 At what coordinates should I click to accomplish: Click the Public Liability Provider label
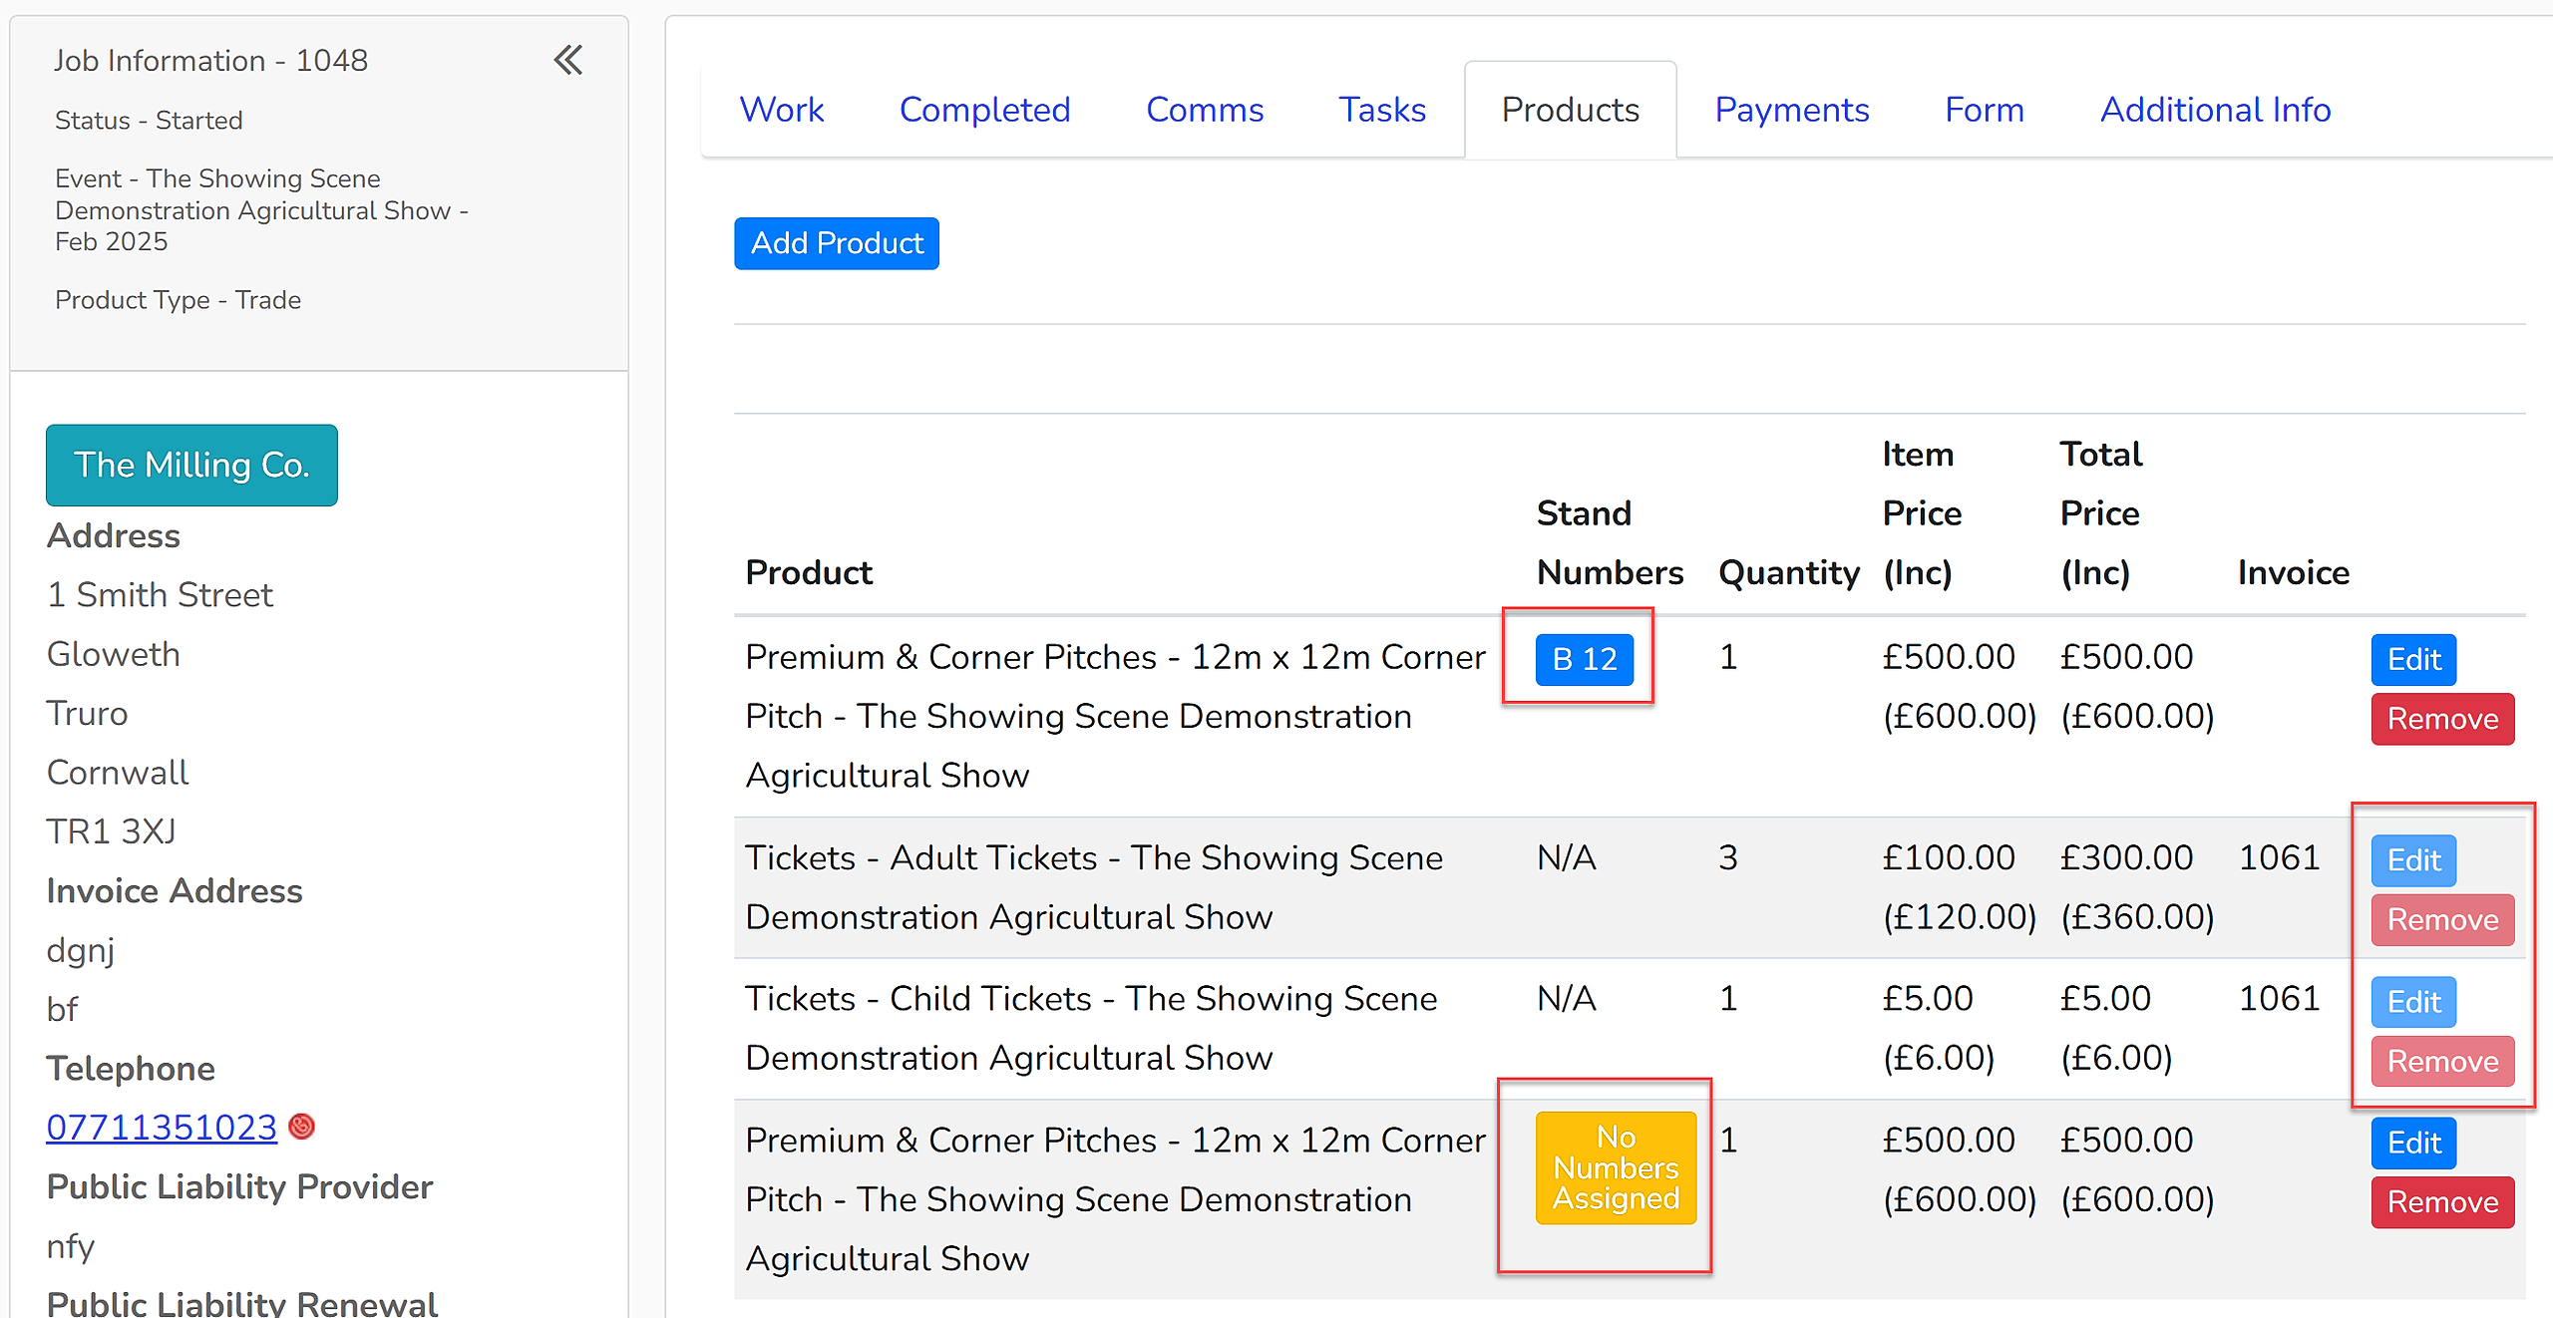(x=239, y=1187)
